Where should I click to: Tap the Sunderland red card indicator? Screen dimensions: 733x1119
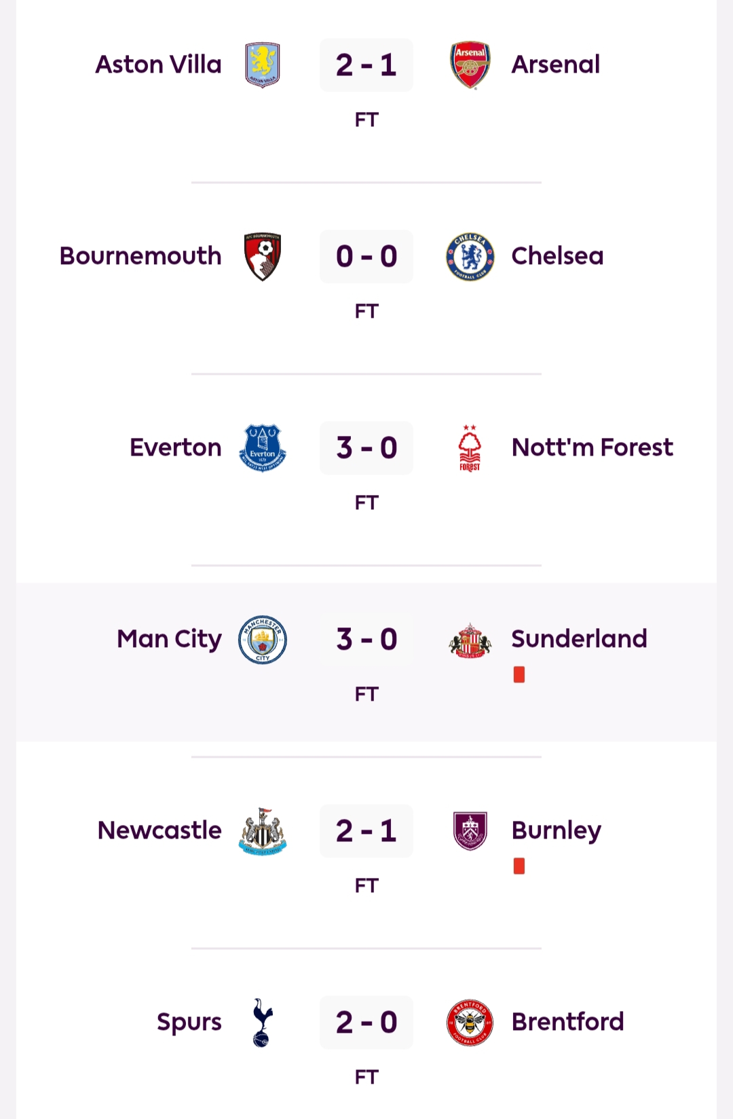[519, 674]
